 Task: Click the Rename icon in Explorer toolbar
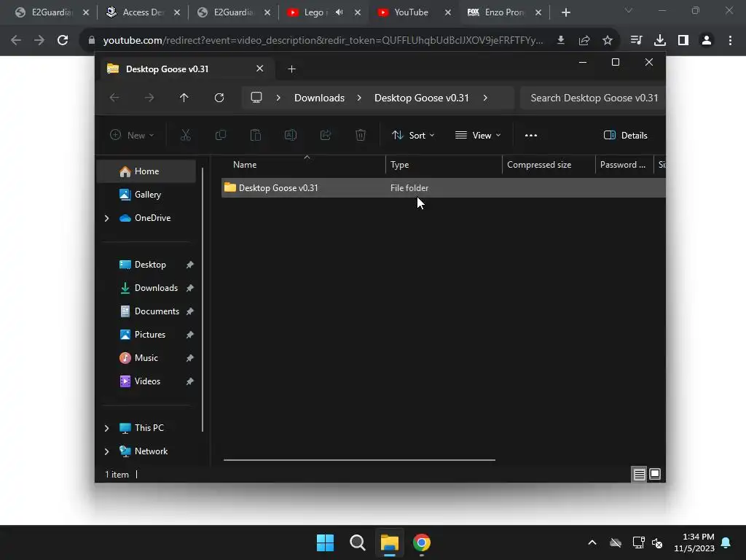[291, 135]
